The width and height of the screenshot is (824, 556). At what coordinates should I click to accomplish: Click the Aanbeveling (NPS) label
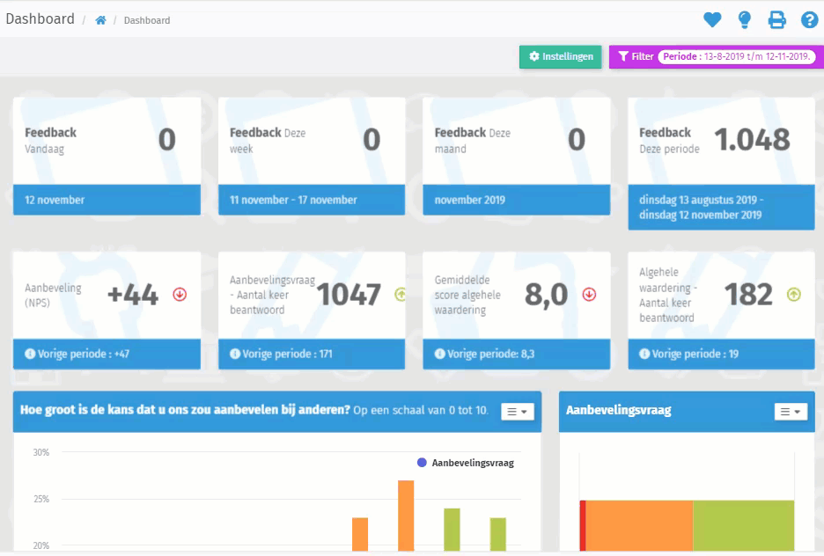click(53, 295)
